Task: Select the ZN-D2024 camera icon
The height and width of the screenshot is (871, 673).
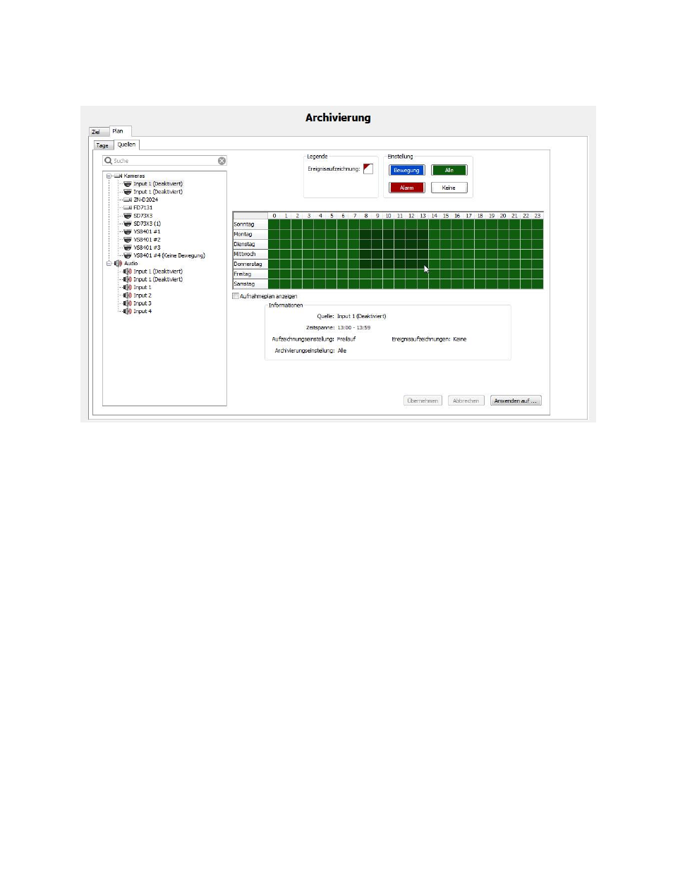Action: 128,200
